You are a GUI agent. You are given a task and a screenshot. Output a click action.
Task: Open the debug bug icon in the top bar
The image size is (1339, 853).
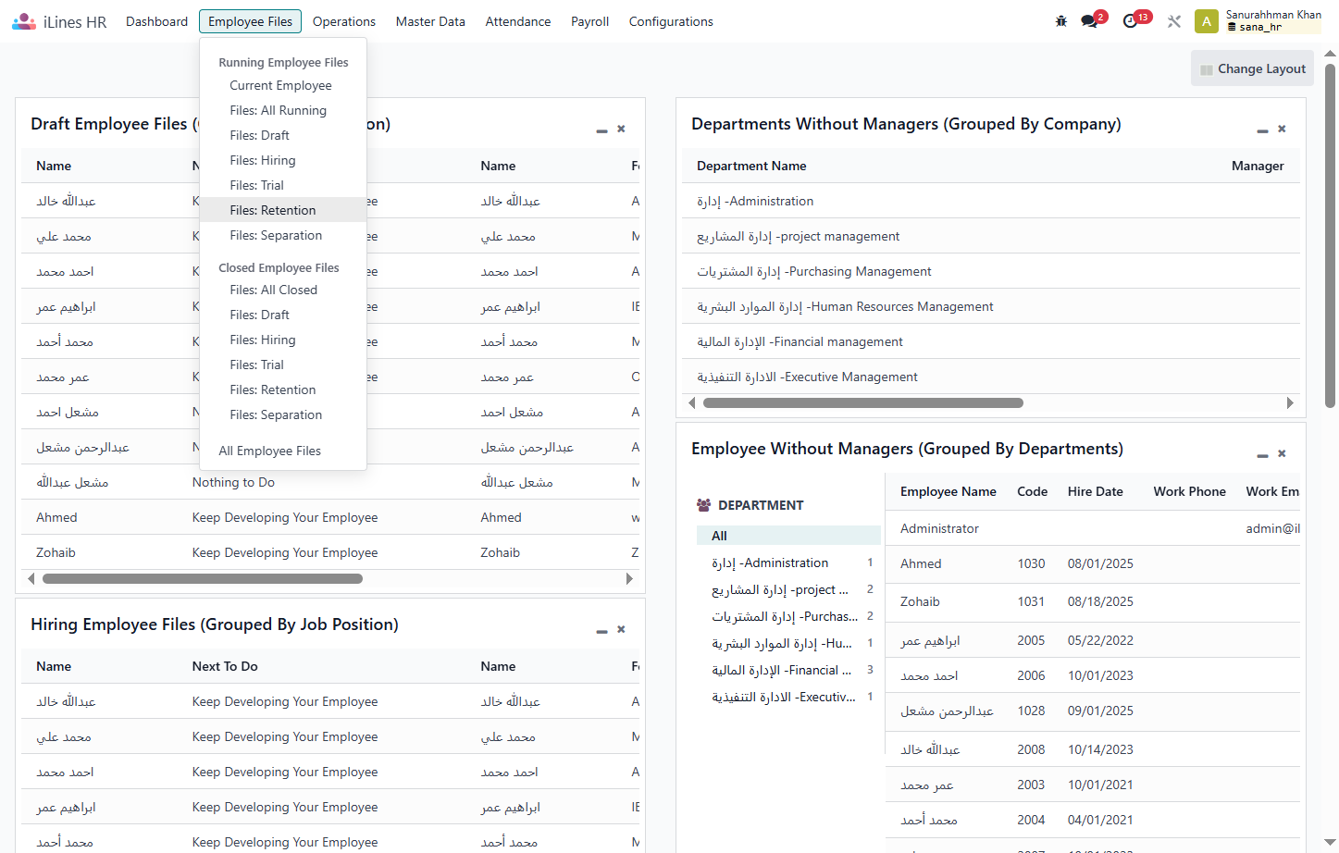[1061, 21]
